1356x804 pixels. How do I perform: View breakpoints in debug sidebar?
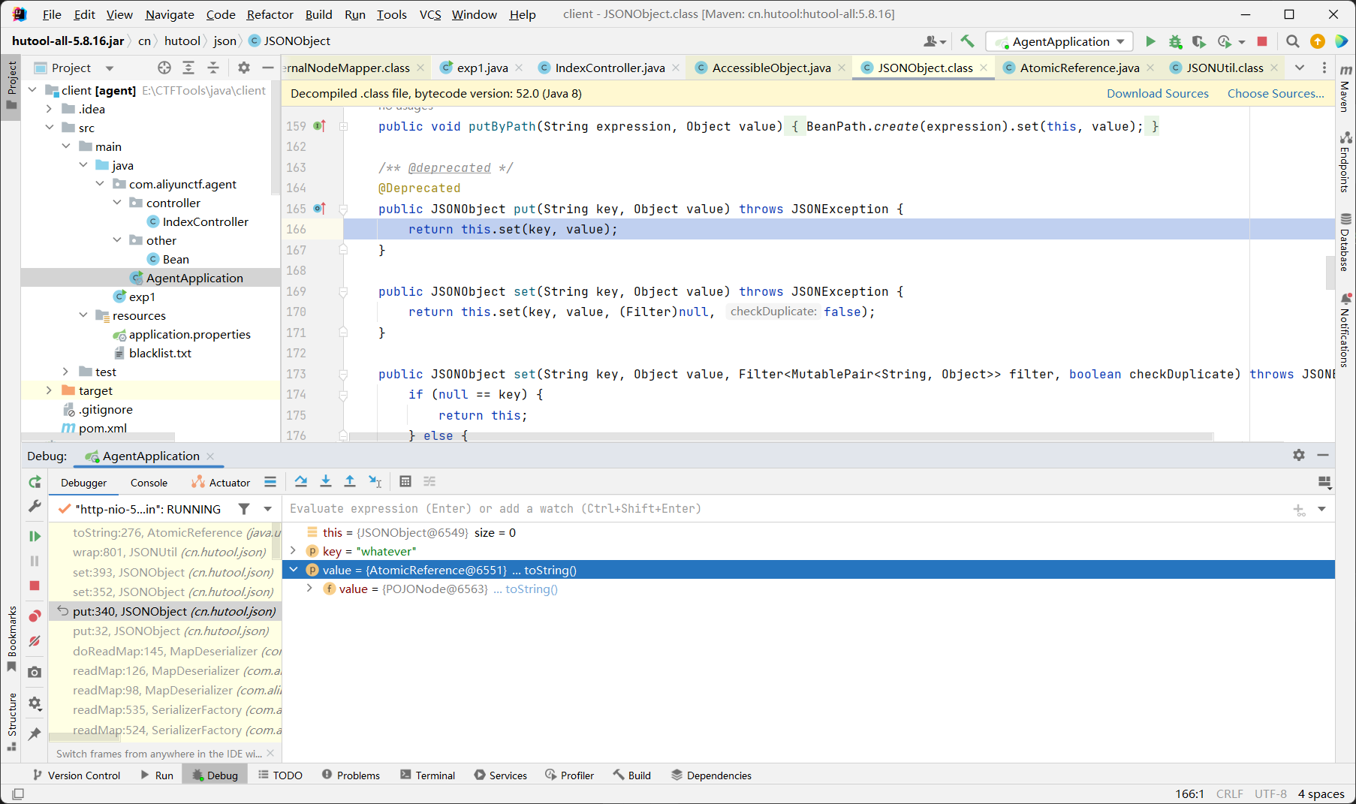click(x=35, y=616)
